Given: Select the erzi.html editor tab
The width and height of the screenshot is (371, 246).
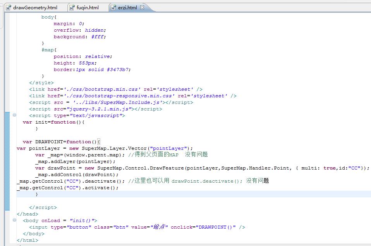Looking at the screenshot, I should 127,8.
